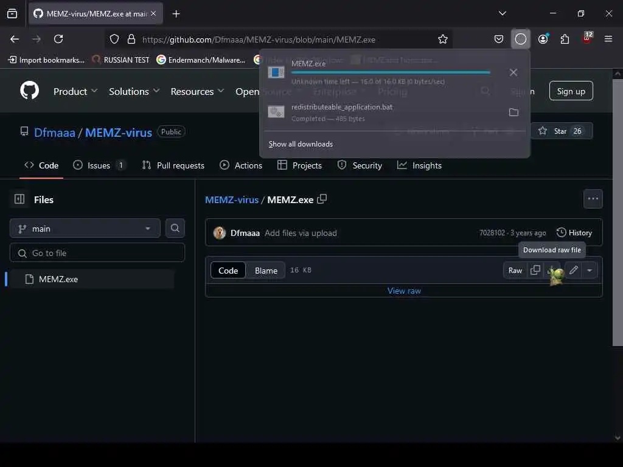Open commit hash 7028102
Screen dimensions: 623x467
[x=492, y=233]
